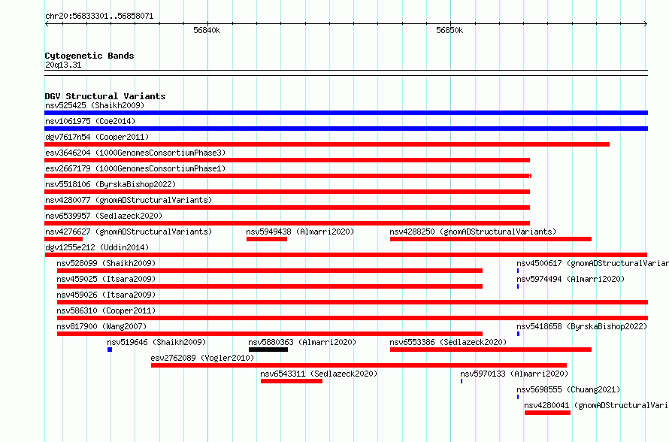
Task: Click the nsv525425 (Shaikh2009) variant label
Action: (95, 105)
